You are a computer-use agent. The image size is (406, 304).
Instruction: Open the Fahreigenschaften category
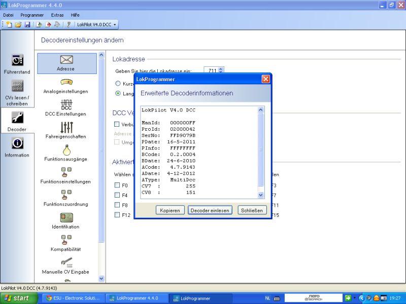tap(66, 131)
